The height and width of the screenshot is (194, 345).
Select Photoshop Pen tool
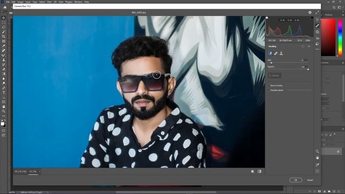[4, 88]
